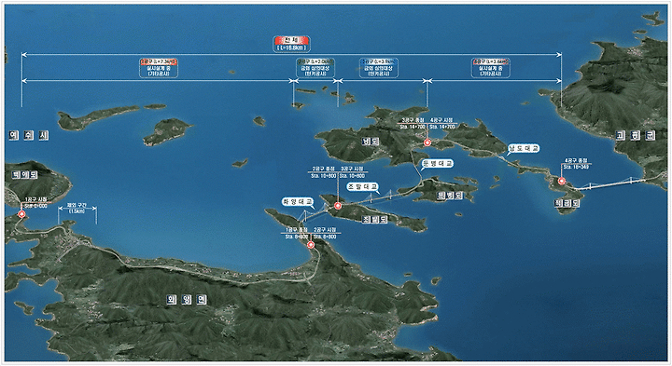672x366 pixels.
Task: Click the 전체 total length box
Action: point(291,44)
